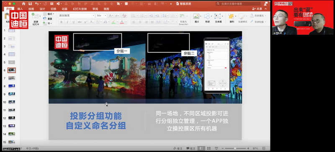Open the 幻灯片放映 slide show tab

click(x=80, y=9)
